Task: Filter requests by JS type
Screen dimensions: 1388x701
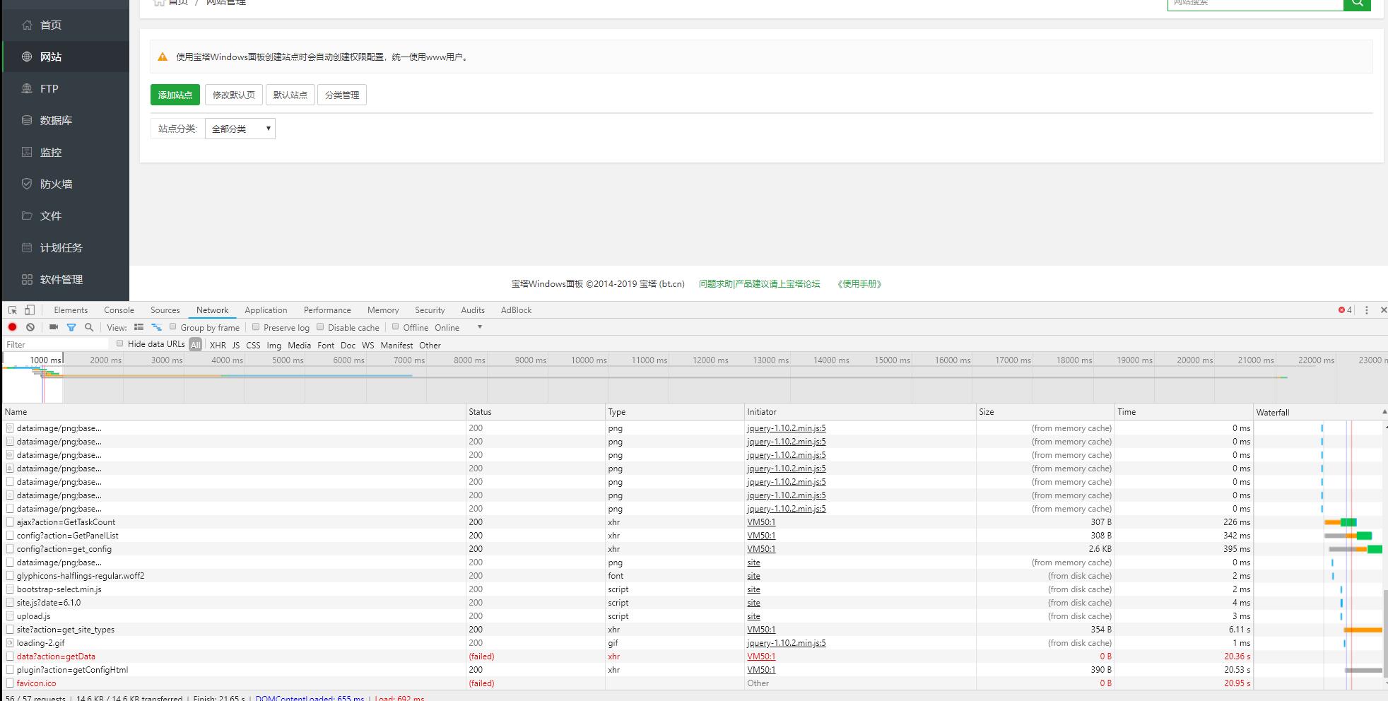Action: point(236,345)
